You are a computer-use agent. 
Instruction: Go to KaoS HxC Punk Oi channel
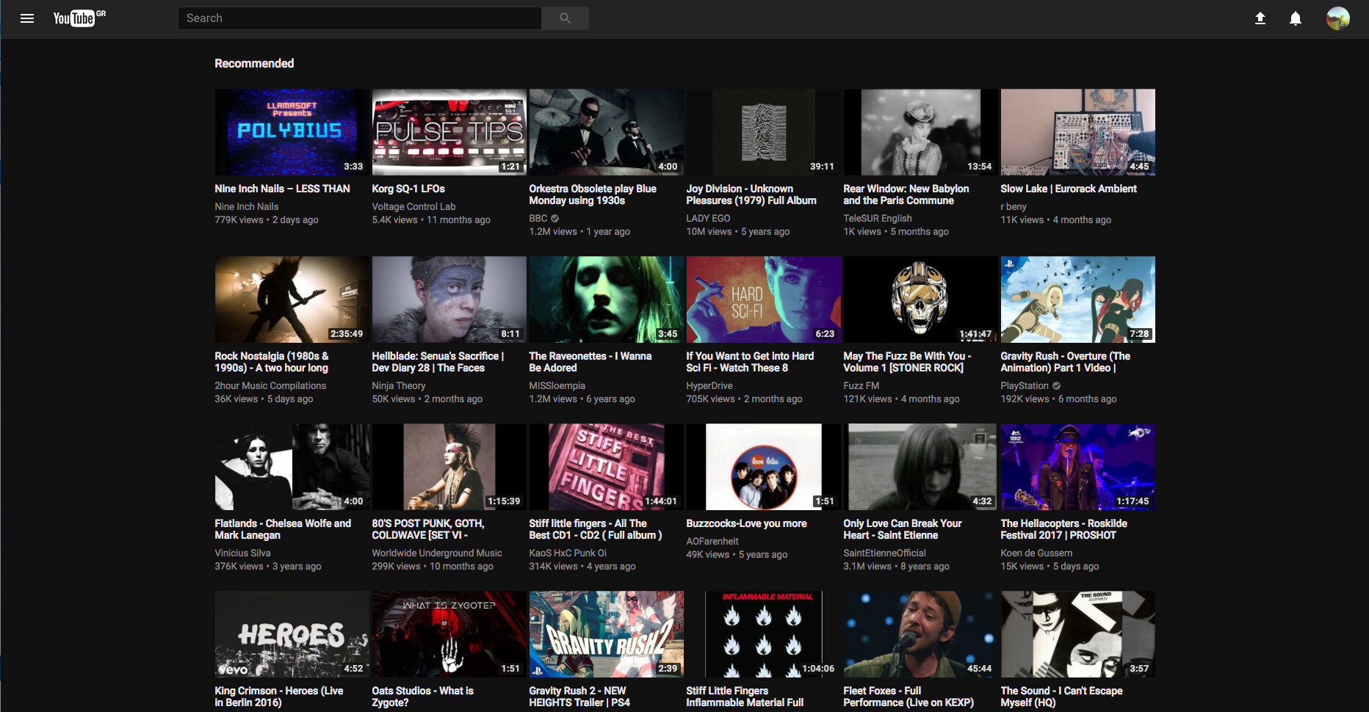point(568,553)
